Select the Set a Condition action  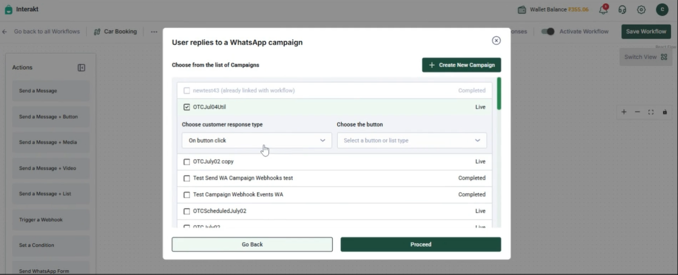(51, 245)
